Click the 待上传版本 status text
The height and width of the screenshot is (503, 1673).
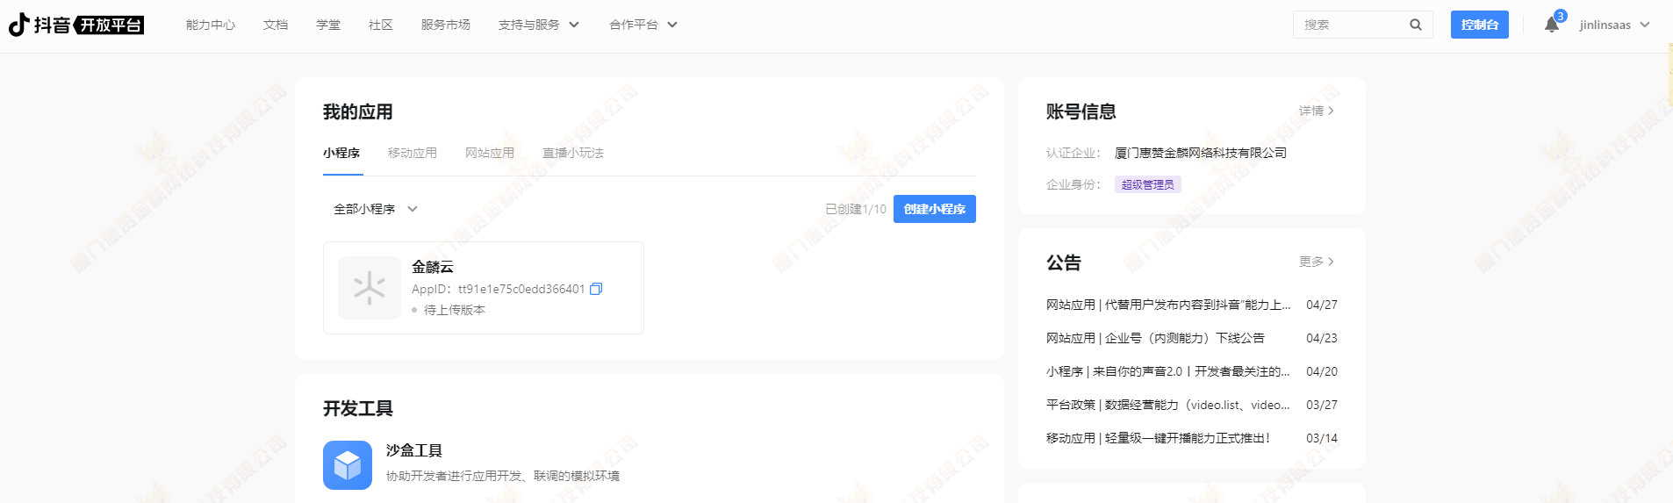click(x=455, y=310)
